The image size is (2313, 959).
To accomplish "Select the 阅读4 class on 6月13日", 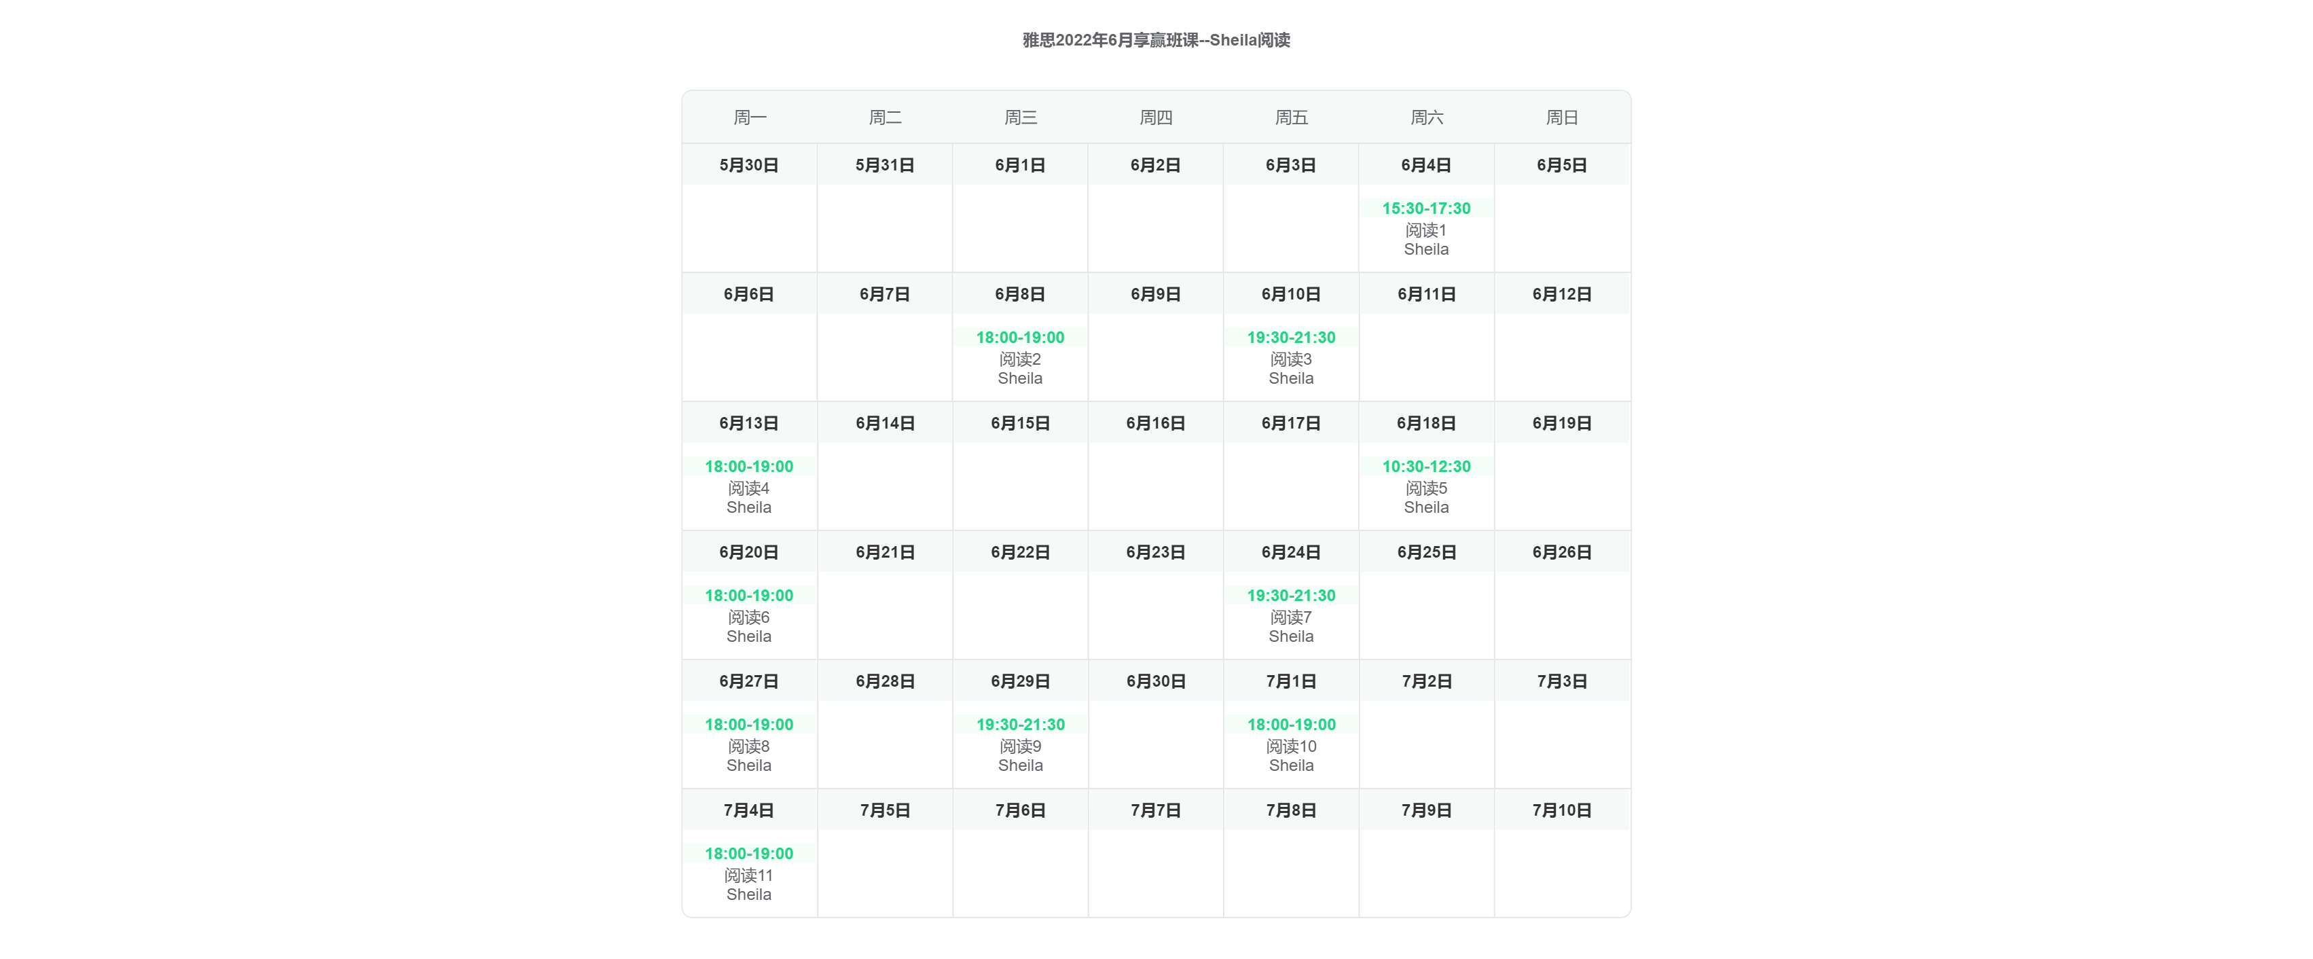I will coord(749,487).
